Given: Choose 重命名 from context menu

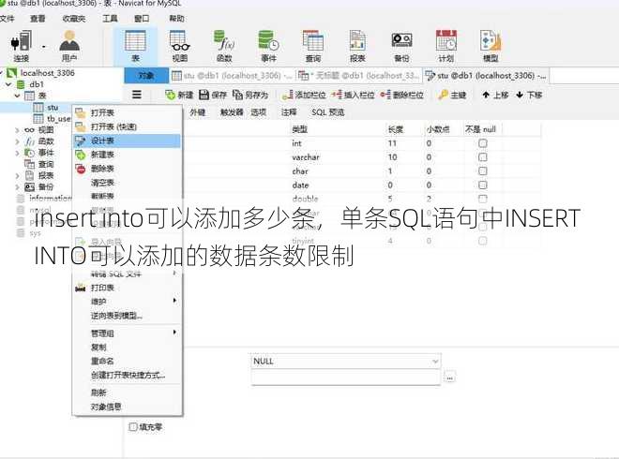Looking at the screenshot, I should 128,361.
